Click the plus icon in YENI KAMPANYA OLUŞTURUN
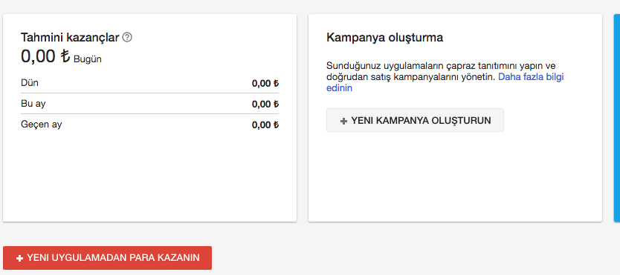 point(343,122)
